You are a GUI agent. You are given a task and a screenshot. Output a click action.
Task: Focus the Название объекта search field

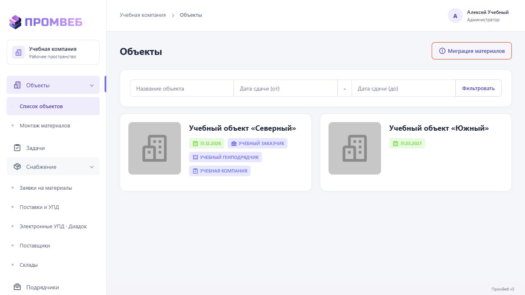click(182, 88)
